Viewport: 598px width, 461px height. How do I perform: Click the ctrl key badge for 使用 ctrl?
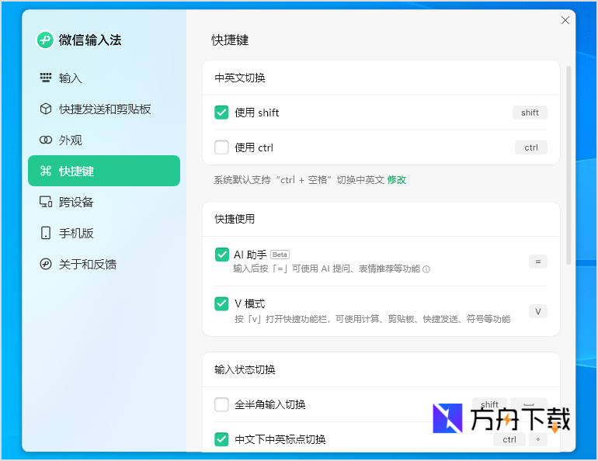click(531, 147)
